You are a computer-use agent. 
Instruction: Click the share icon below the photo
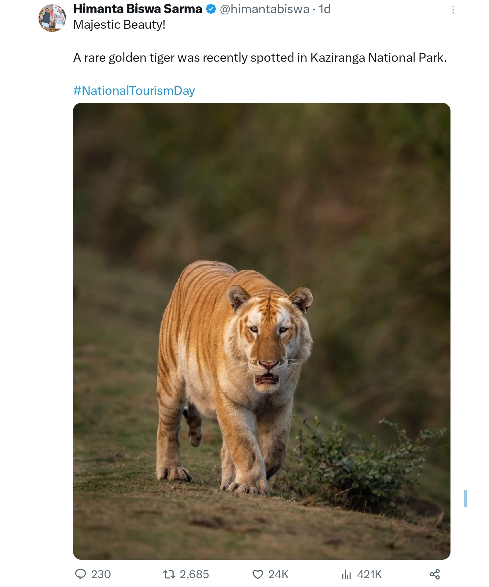[x=435, y=574]
